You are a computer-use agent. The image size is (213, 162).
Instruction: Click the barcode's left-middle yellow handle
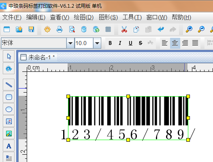[x=68, y=118]
